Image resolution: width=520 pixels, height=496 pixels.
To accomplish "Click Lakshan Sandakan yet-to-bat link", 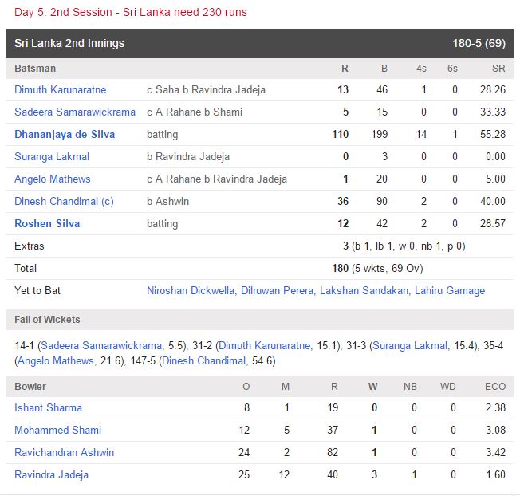I will 363,291.
